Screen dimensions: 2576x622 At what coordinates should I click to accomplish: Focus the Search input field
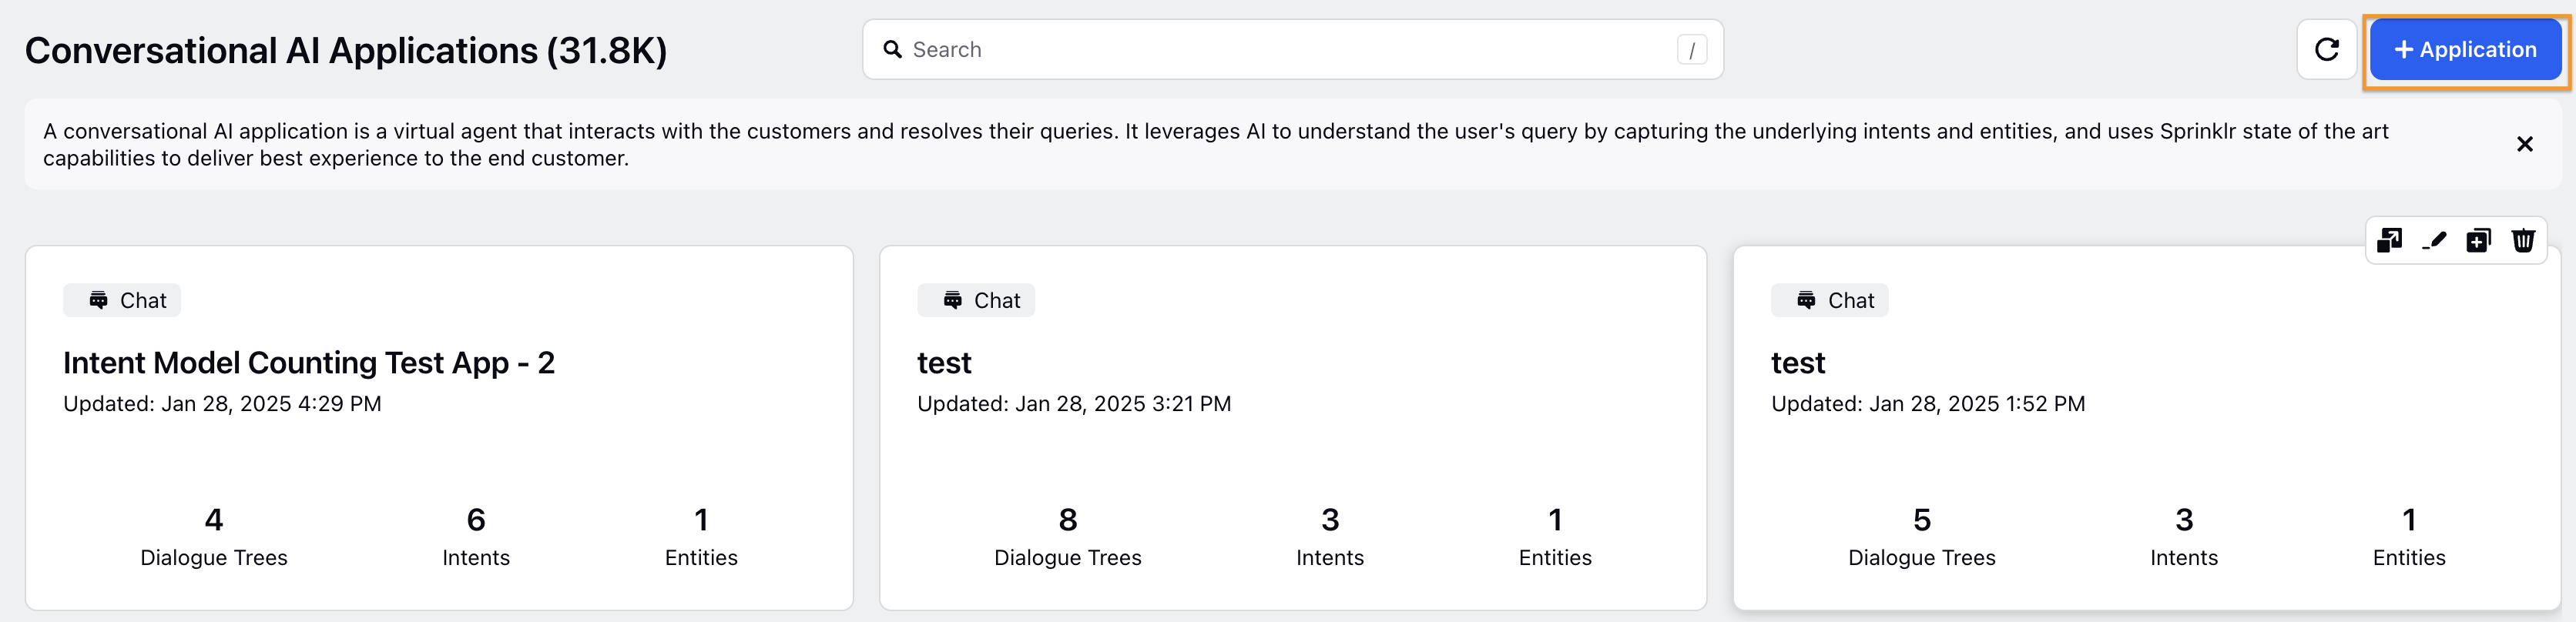point(1292,50)
